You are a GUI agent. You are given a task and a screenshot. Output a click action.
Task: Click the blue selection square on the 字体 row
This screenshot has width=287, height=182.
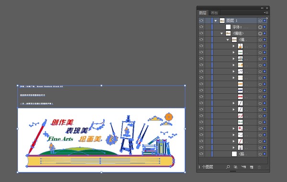[265, 27]
